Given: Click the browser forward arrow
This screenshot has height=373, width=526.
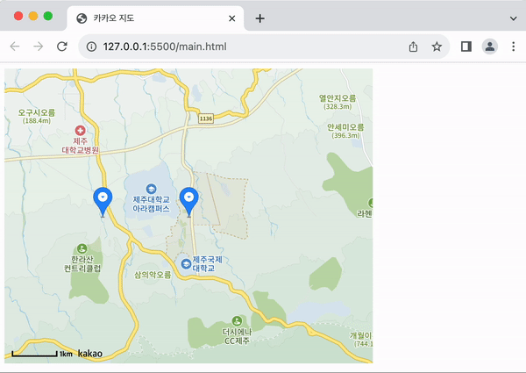Looking at the screenshot, I should [x=39, y=47].
